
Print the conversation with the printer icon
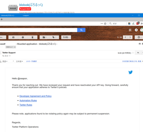coord(140,44)
